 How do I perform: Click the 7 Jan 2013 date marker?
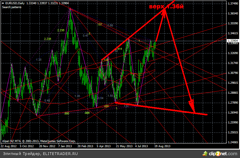(x=65, y=146)
